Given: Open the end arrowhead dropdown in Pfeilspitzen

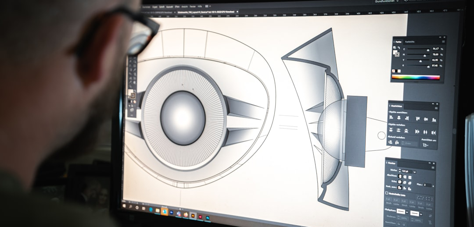Looking at the screenshot, I should click(421, 214).
